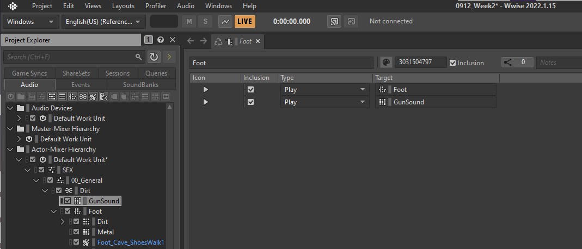The width and height of the screenshot is (582, 249).
Task: Click the Wwise logo icon in menu bar
Action: pos(13,6)
